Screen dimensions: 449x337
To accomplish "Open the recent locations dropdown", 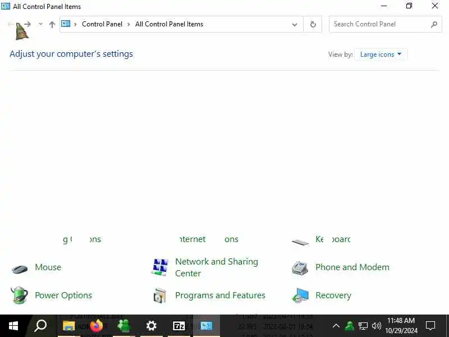I will [x=40, y=24].
